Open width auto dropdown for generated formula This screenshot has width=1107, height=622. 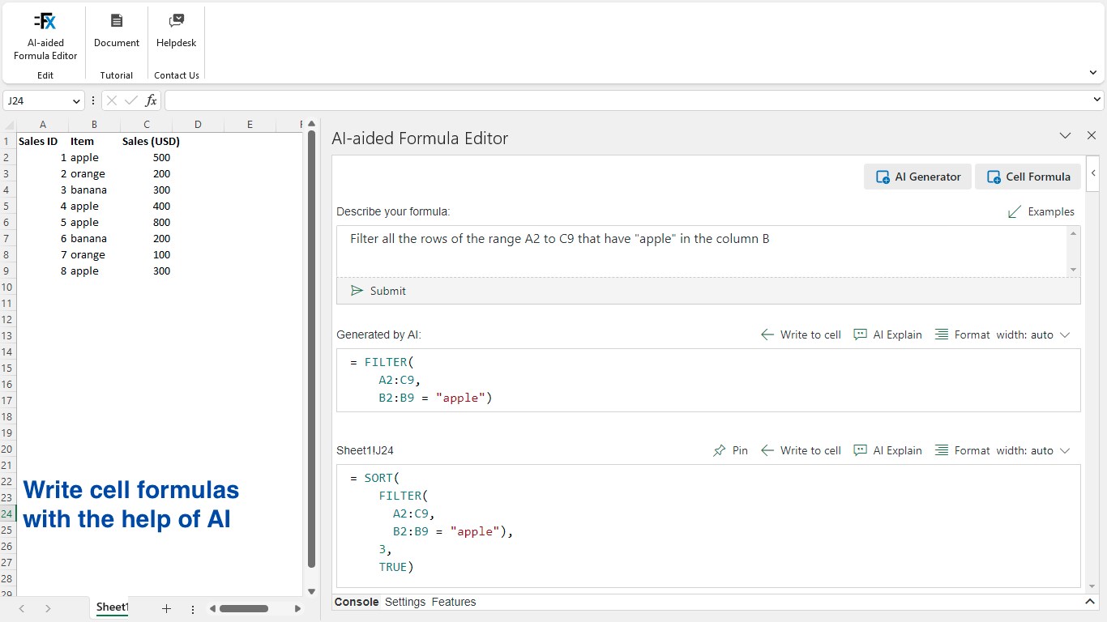1065,334
